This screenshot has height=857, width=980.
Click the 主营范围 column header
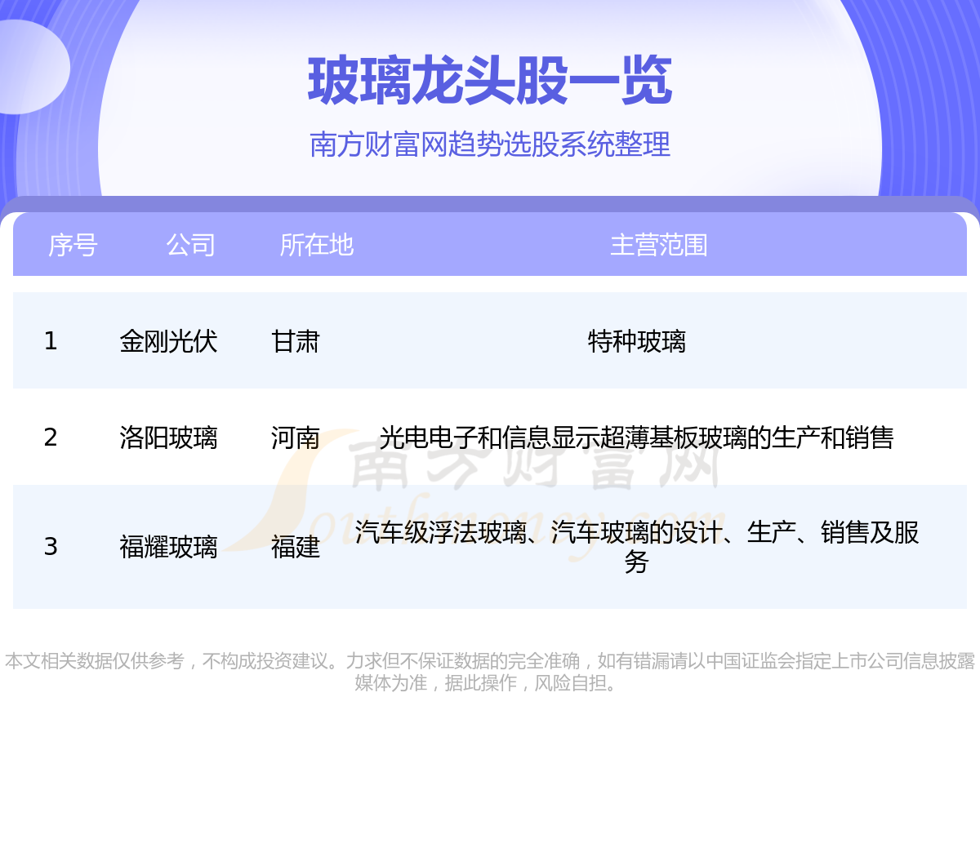658,245
